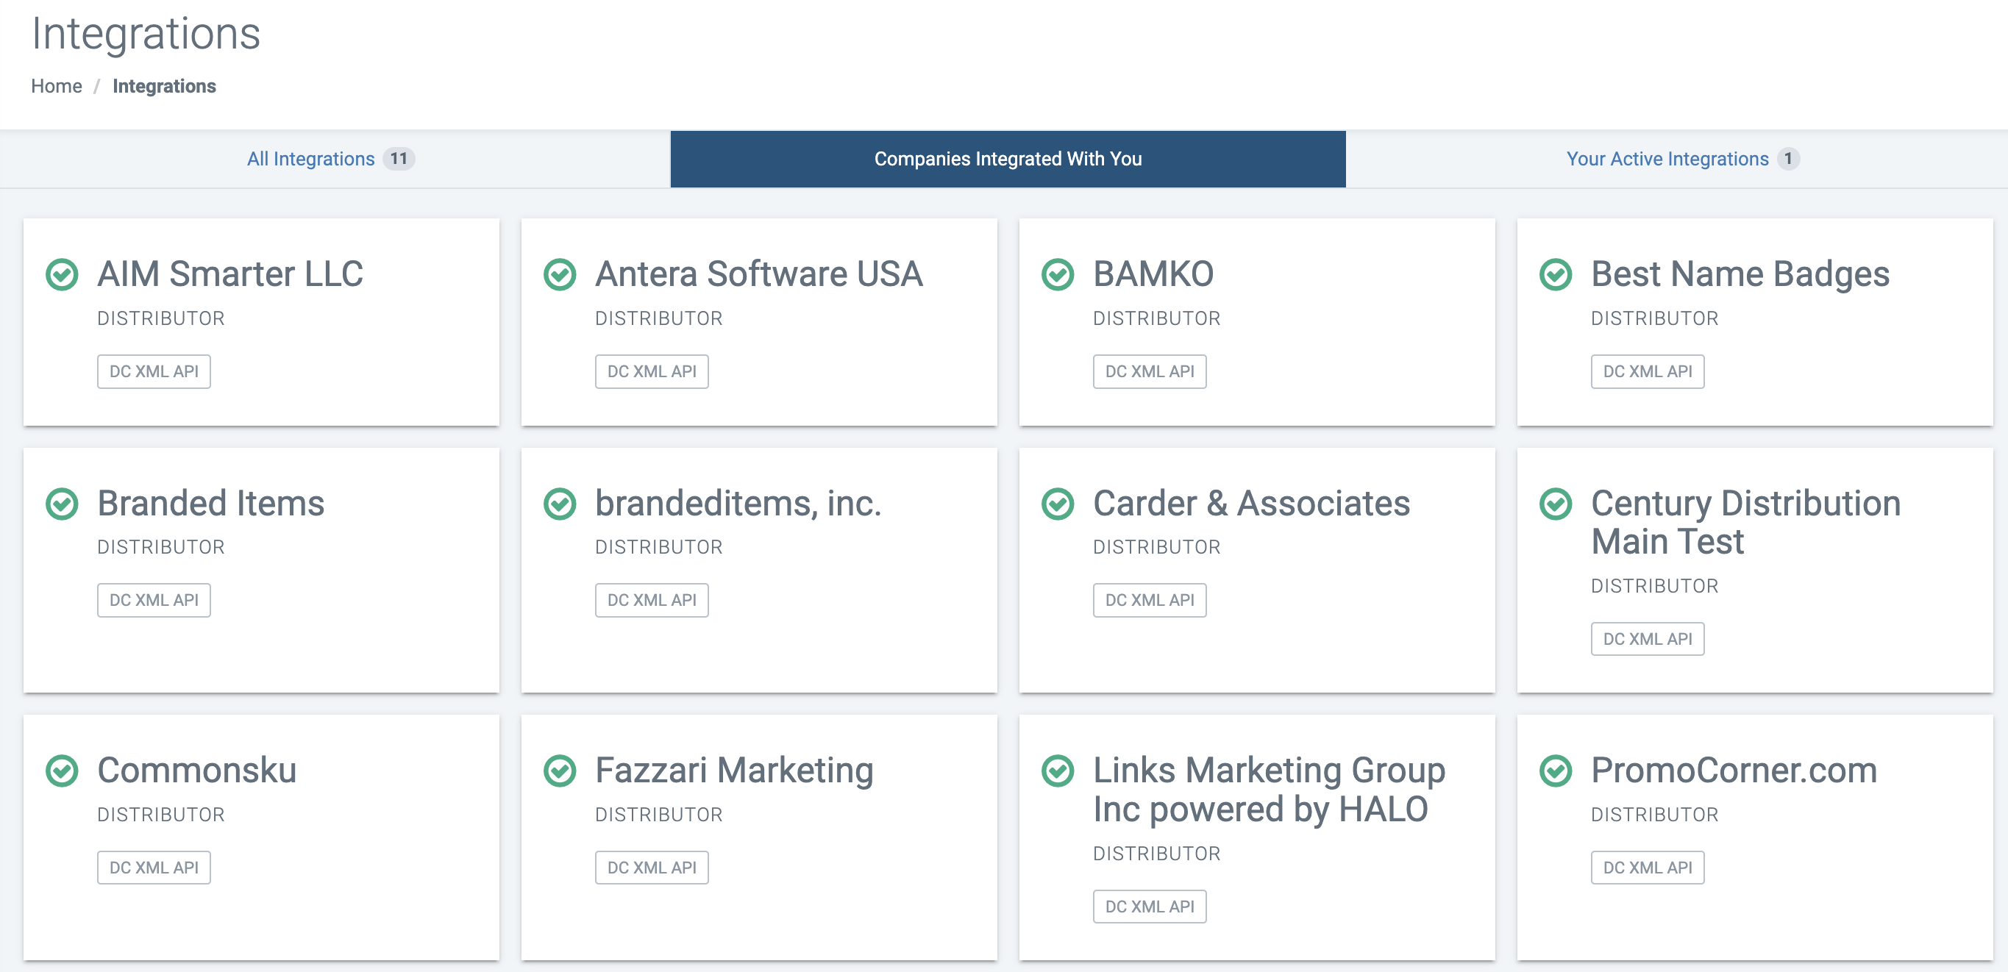This screenshot has width=2008, height=972.
Task: Click DC XML API tag on Antera Software USA
Action: click(x=652, y=372)
